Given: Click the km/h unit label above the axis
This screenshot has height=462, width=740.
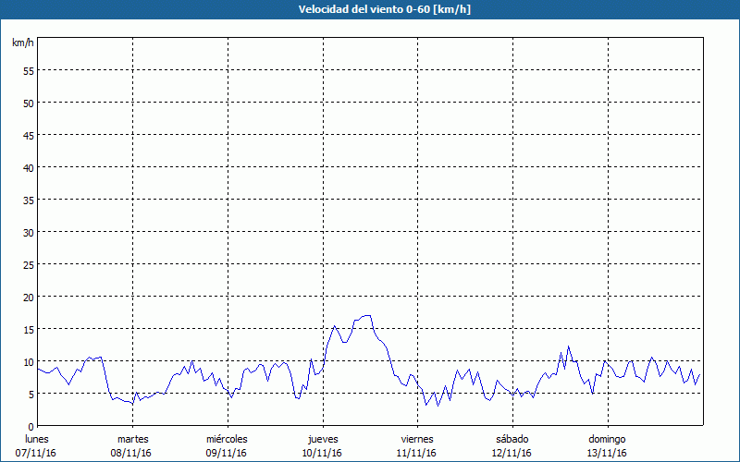Looking at the screenshot, I should pyautogui.click(x=23, y=43).
